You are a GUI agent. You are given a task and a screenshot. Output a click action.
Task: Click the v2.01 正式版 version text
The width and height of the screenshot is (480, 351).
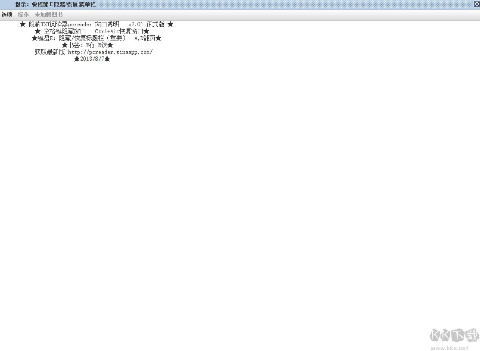pyautogui.click(x=146, y=25)
